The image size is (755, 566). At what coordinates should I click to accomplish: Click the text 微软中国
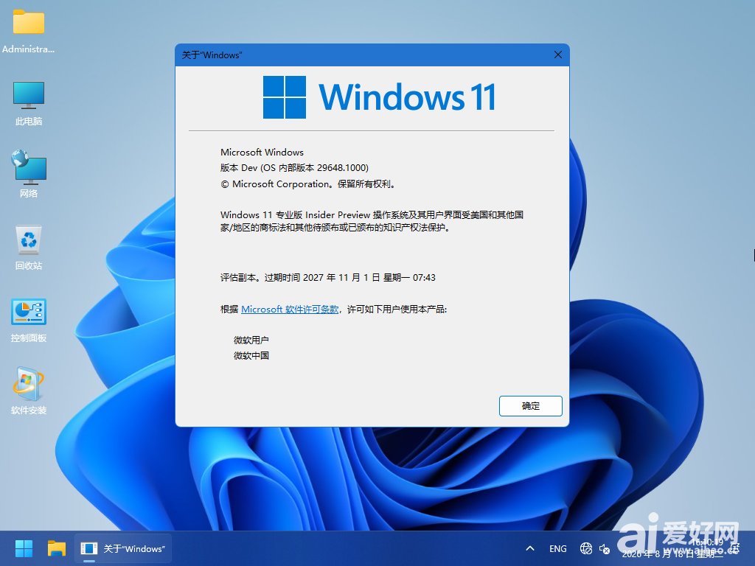pyautogui.click(x=251, y=356)
